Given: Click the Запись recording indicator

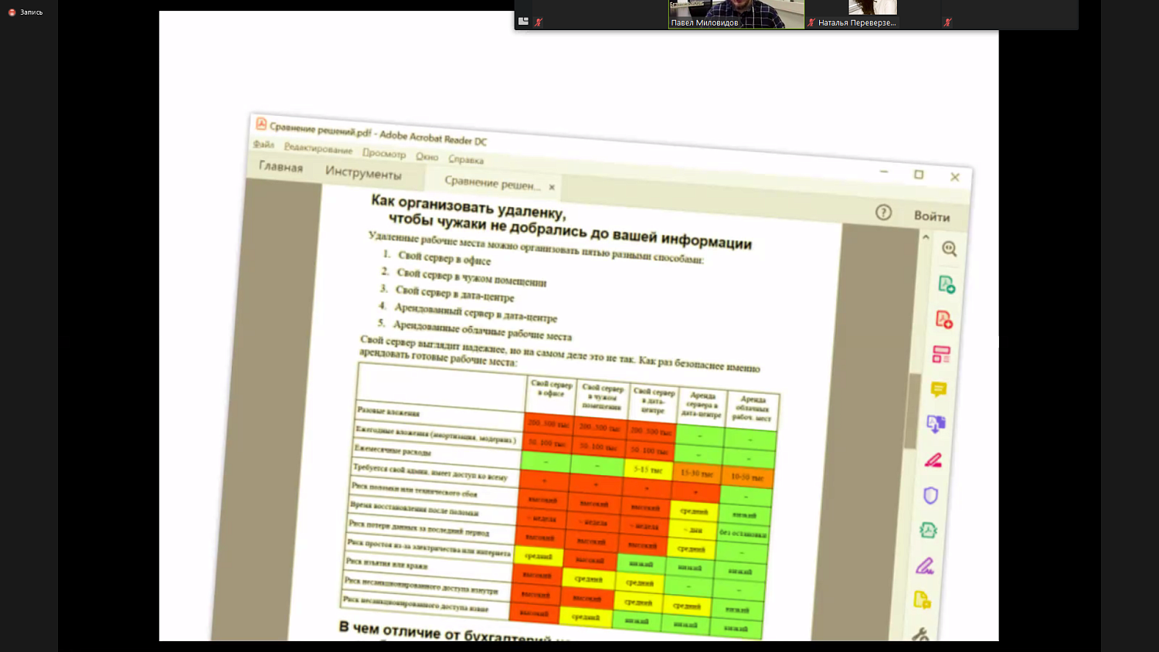Looking at the screenshot, I should point(25,12).
